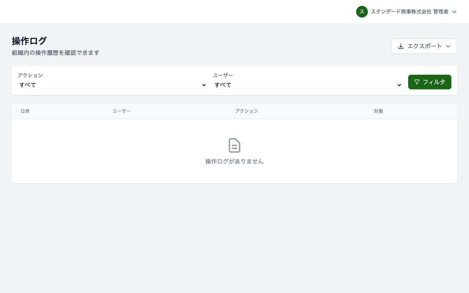Click the アクション column header
Screen dimensions: 469x293
click(x=247, y=111)
